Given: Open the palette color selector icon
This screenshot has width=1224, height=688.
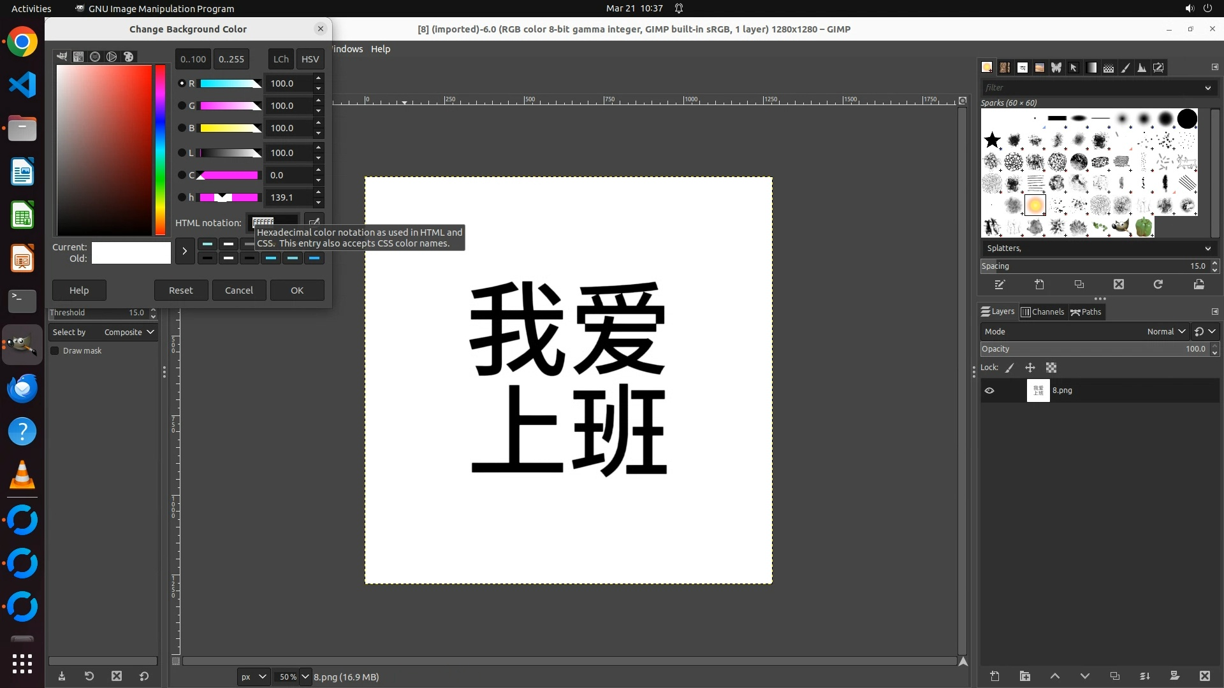Looking at the screenshot, I should click(x=129, y=57).
